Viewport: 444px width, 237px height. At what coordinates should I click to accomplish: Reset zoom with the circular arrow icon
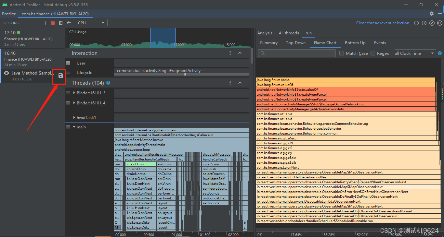click(x=432, y=23)
